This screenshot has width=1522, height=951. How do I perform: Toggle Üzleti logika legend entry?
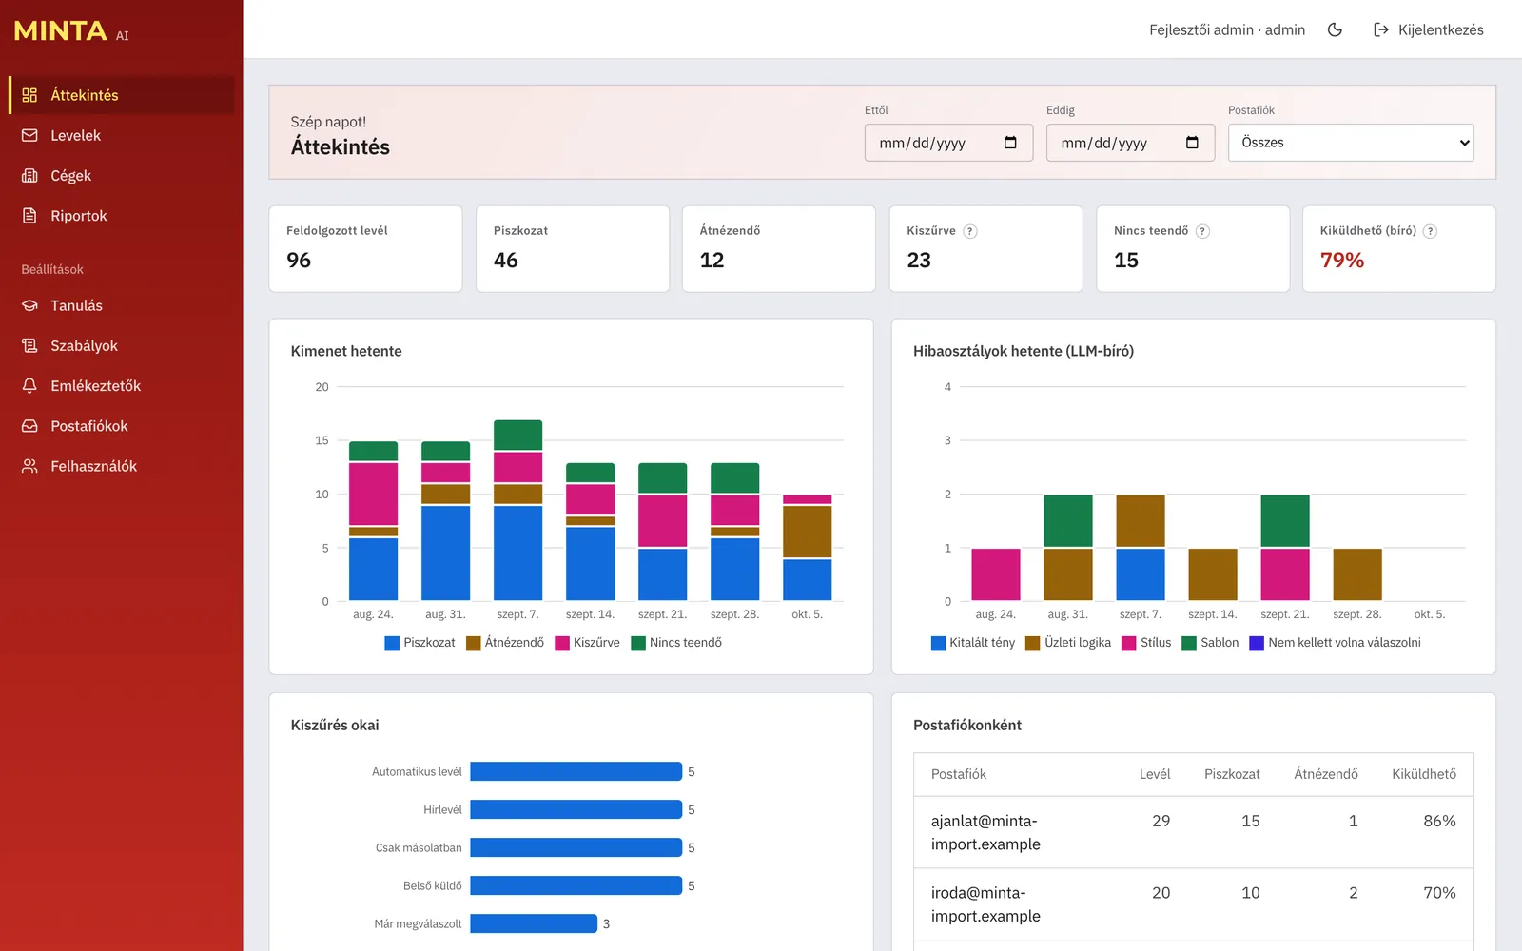[x=1068, y=643]
